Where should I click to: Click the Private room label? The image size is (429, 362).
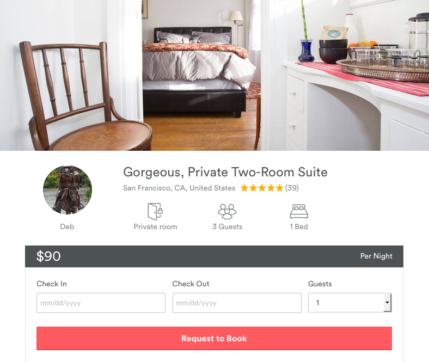pos(155,226)
